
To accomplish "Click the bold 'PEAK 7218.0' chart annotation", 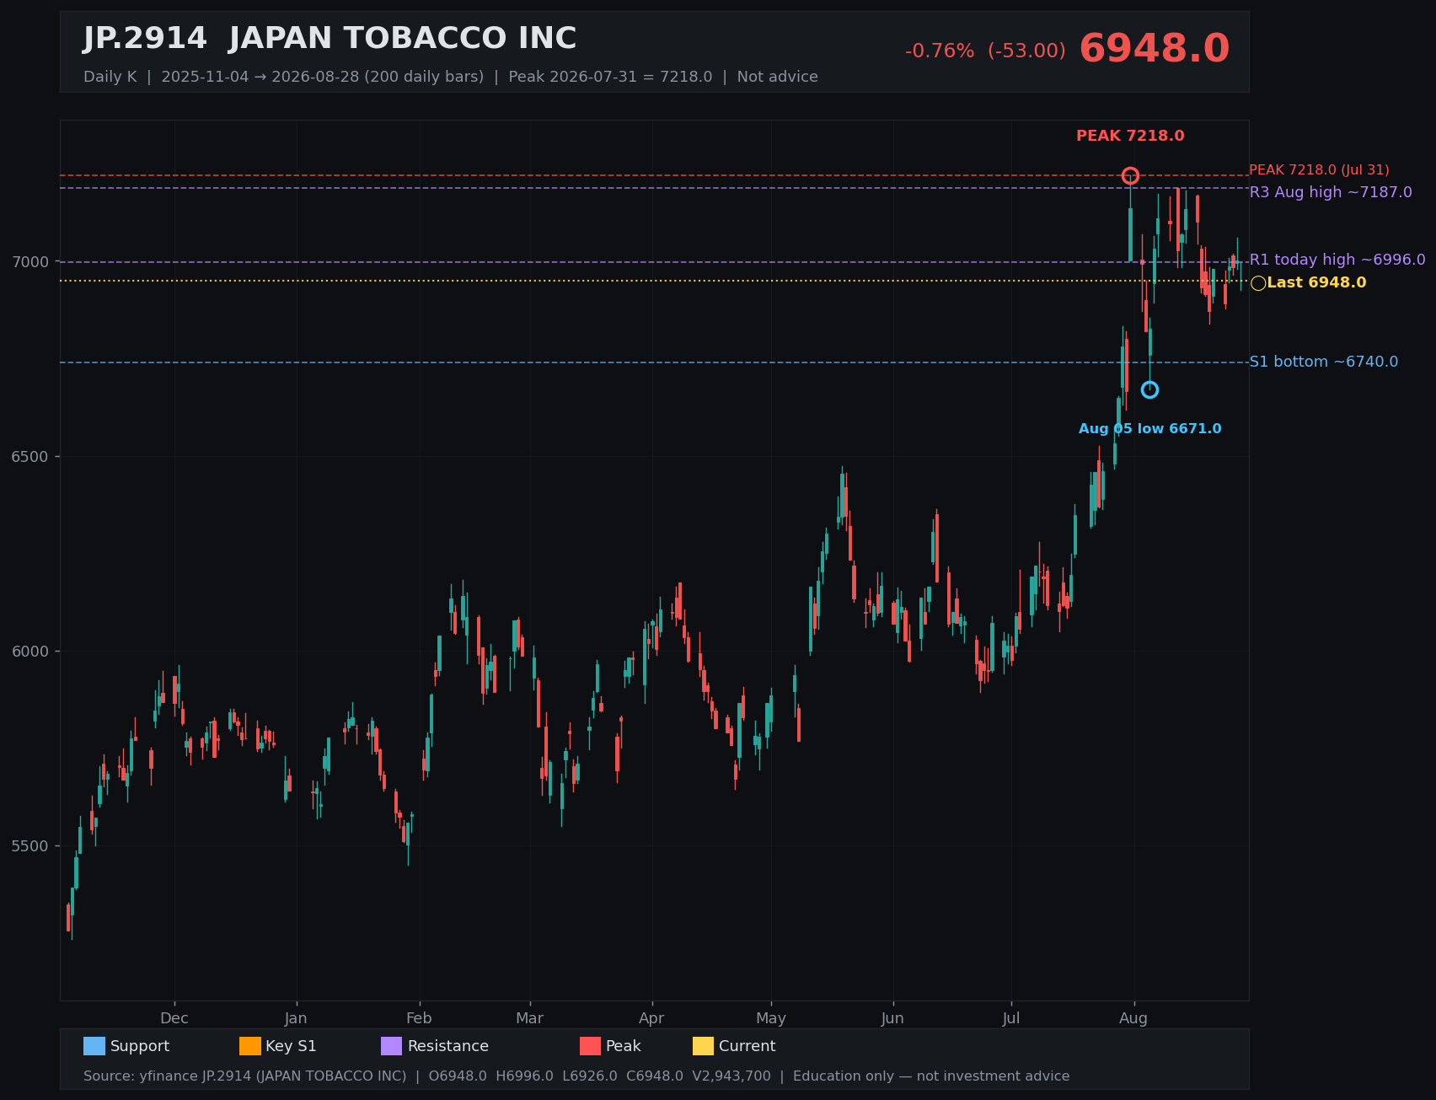I will [x=1130, y=136].
